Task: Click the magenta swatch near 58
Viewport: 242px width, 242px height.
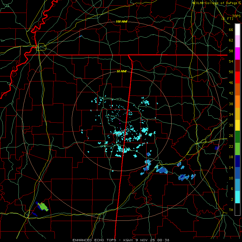Action: 237,54
